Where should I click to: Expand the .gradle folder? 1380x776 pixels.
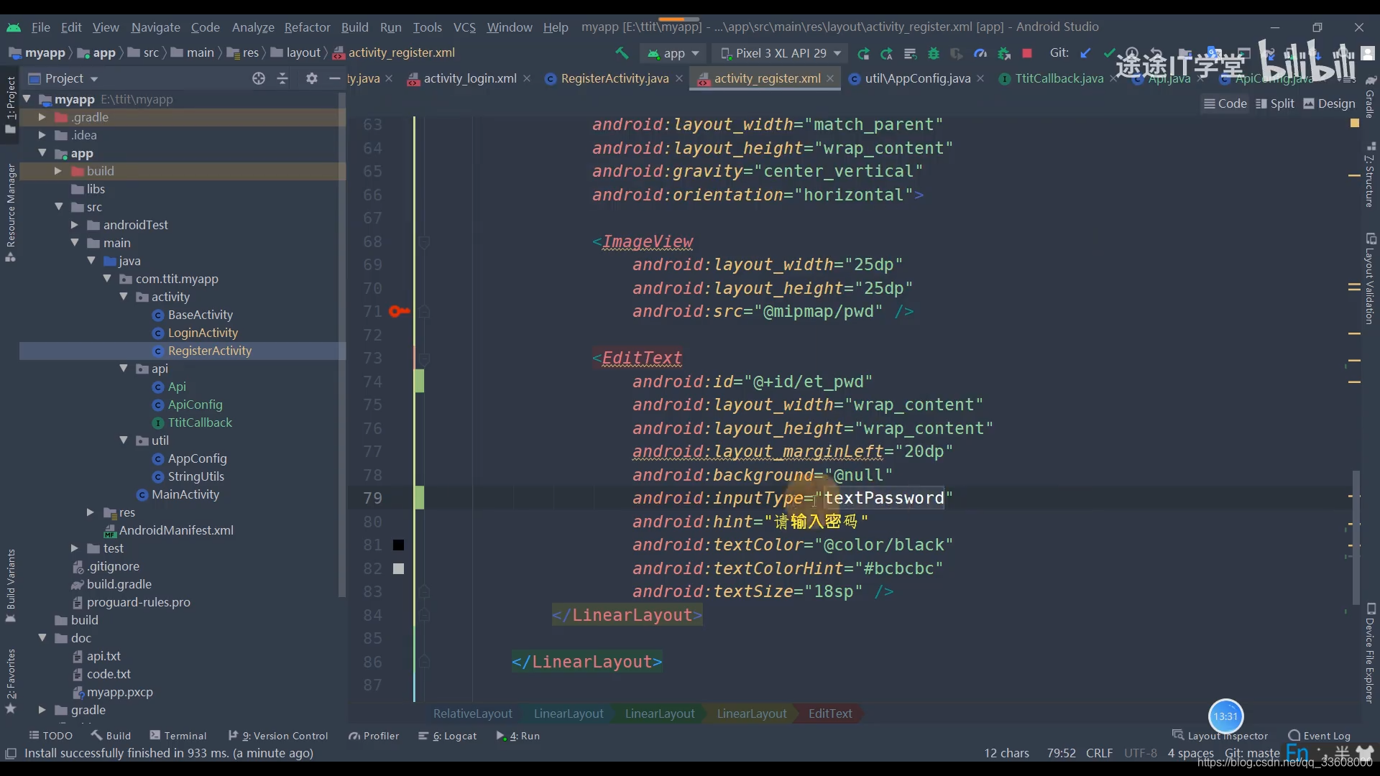point(42,117)
